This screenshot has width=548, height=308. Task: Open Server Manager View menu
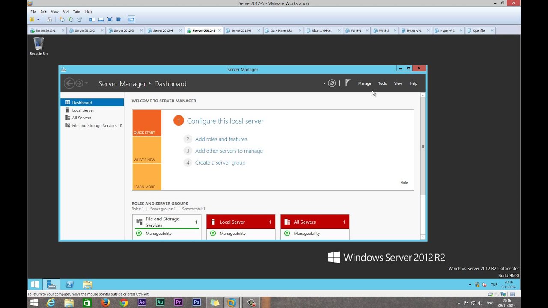click(x=398, y=83)
